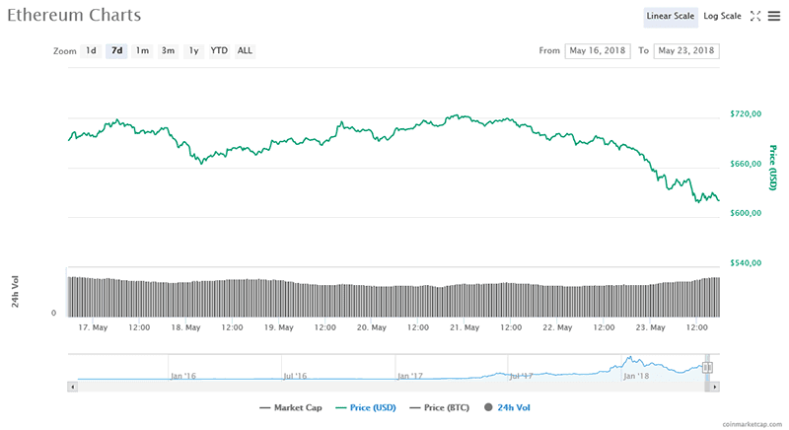
Task: Select YTD zoom range
Action: click(219, 50)
